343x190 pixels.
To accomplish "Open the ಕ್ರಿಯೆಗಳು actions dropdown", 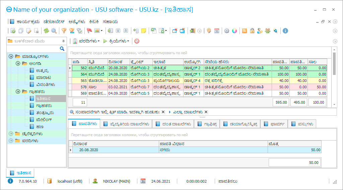I will (x=119, y=41).
